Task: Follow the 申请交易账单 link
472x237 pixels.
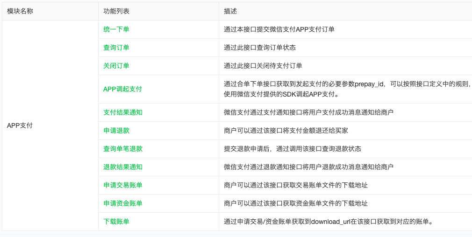Action: [x=123, y=185]
